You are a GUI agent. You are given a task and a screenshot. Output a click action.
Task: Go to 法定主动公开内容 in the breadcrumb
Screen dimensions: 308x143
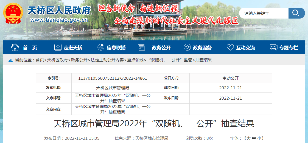tap(107, 60)
